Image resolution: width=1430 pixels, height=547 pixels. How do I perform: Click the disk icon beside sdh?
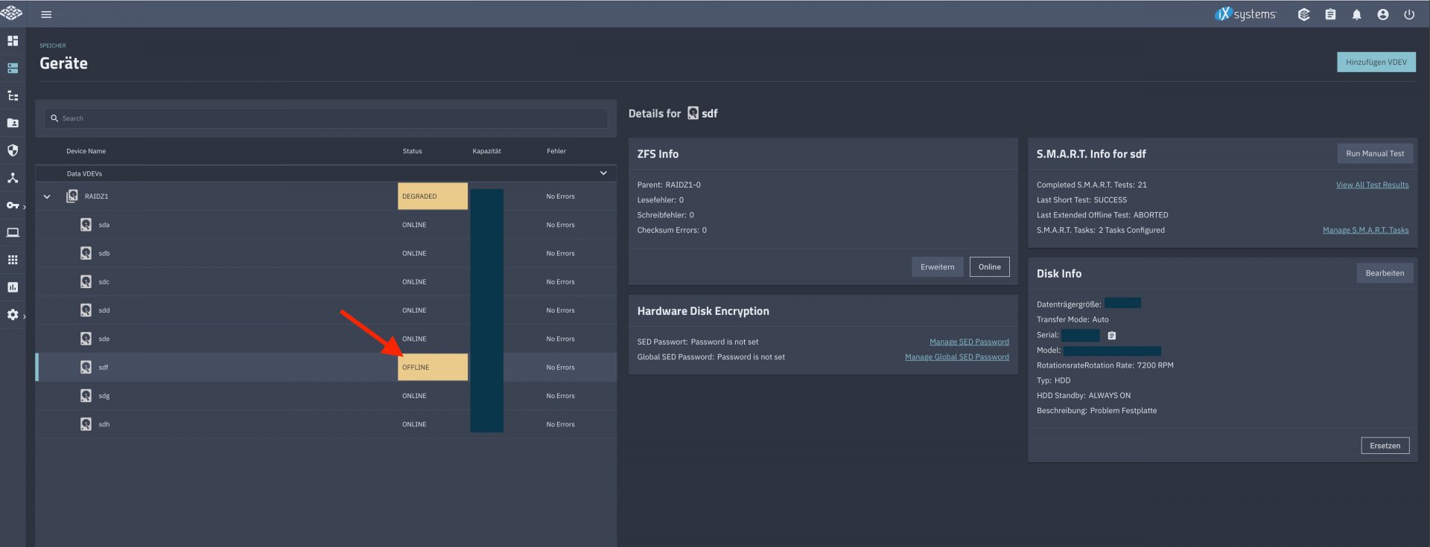86,424
